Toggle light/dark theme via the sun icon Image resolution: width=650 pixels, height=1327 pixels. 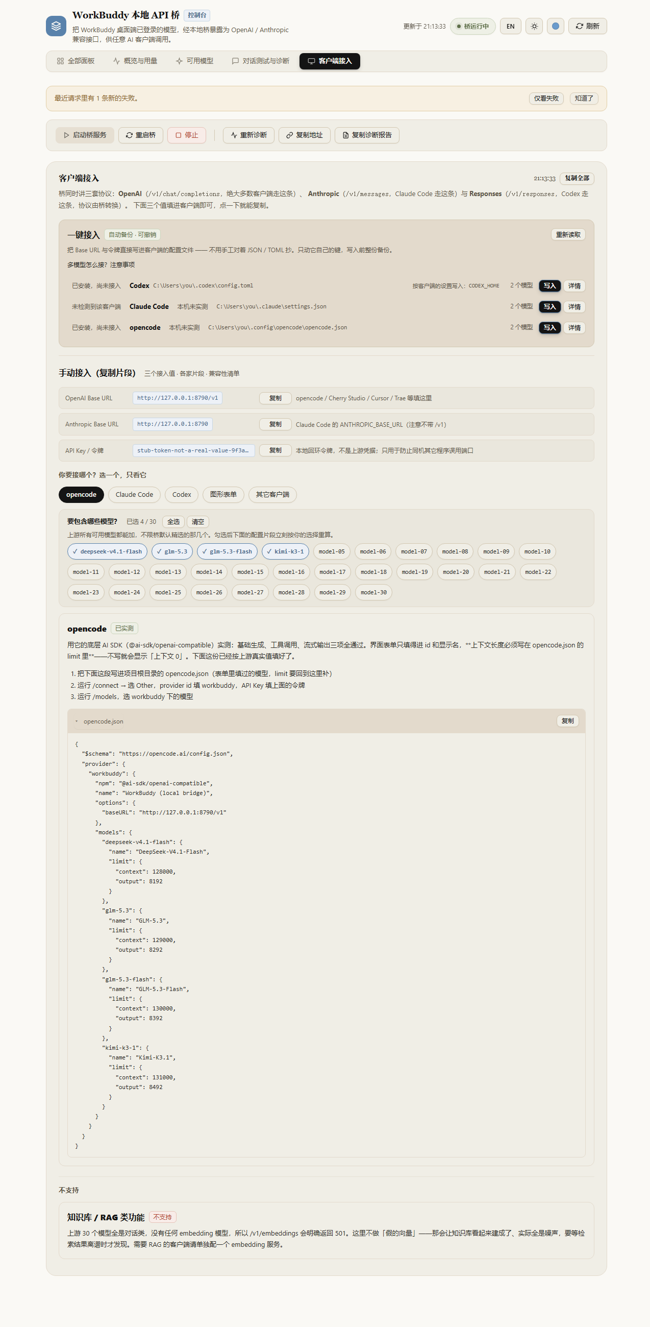534,26
